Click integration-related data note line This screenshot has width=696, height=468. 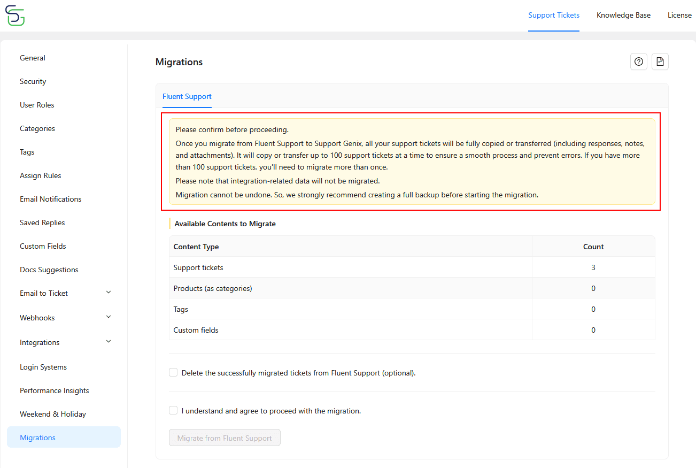278,181
